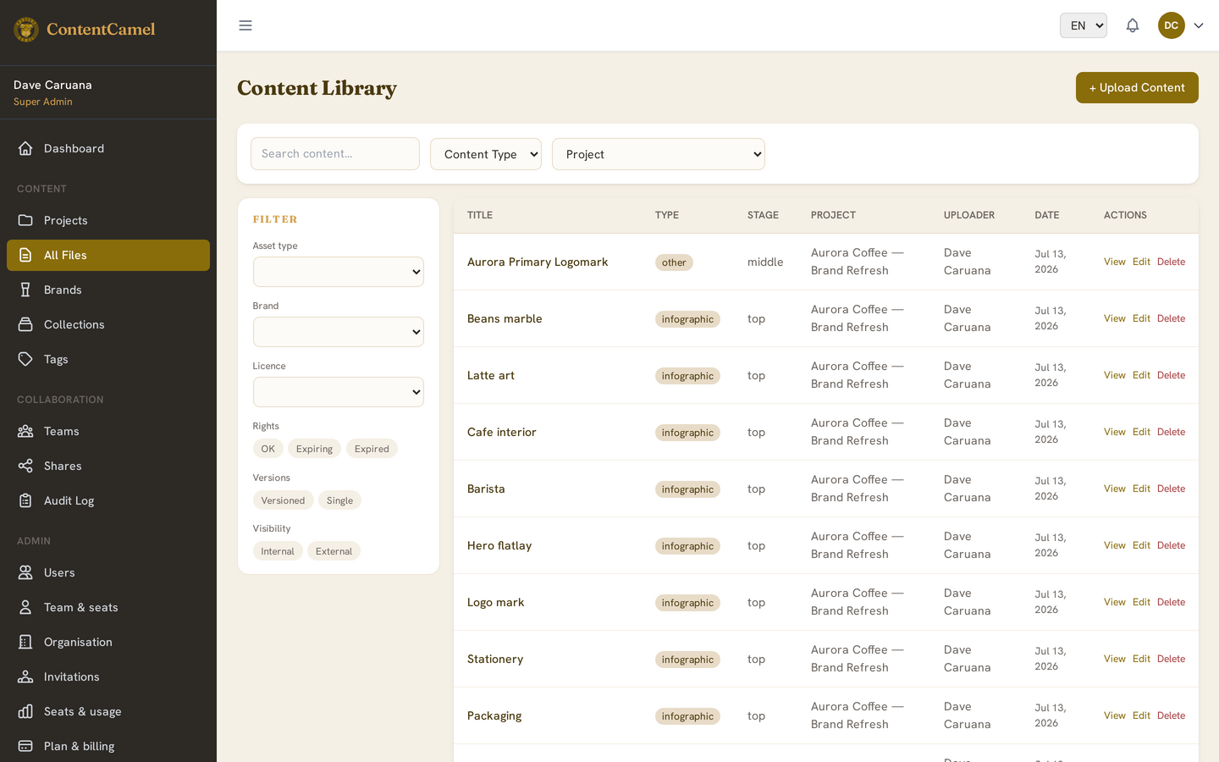Toggle the Expiring rights filter chip
Screen dimensions: 1219x762
[314, 449]
